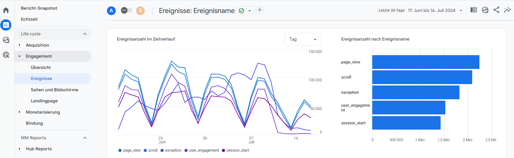Collapse the Life cycle section
Screen dimensions: 514x158
tap(85, 34)
